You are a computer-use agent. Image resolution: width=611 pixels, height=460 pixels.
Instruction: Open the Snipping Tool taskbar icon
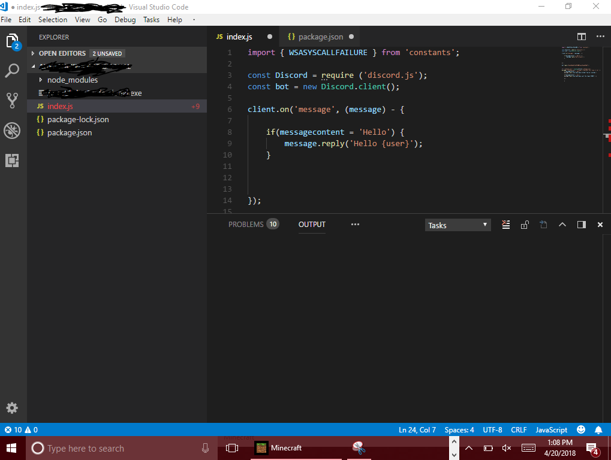point(359,449)
